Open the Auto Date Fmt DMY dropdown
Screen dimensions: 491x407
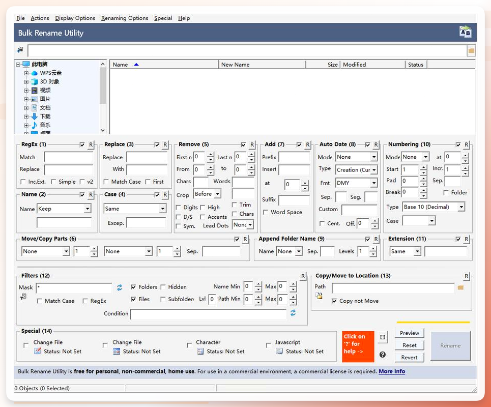[x=374, y=183]
